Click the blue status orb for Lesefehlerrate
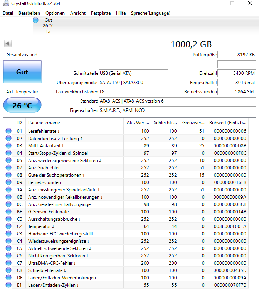This screenshot has width=259, height=294. pos(8,131)
